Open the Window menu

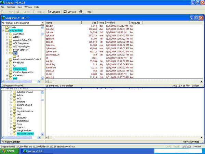[x=28, y=7]
